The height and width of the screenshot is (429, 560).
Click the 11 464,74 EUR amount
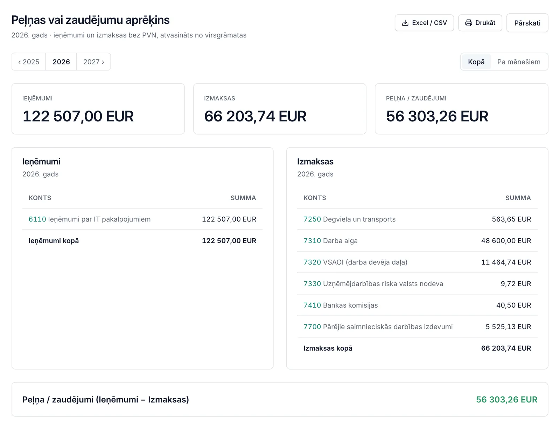pos(506,262)
